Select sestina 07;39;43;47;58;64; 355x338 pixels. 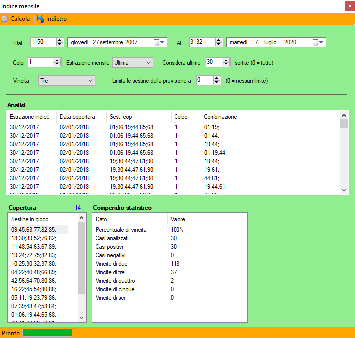[39, 306]
